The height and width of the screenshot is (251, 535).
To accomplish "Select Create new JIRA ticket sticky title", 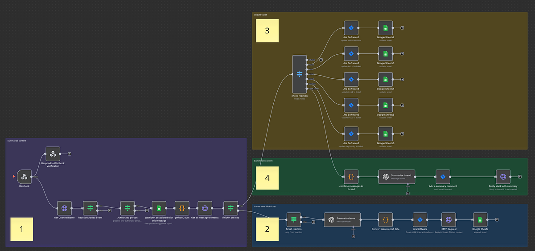I will [x=265, y=206].
